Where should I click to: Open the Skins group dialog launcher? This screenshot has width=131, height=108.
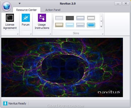102,34
